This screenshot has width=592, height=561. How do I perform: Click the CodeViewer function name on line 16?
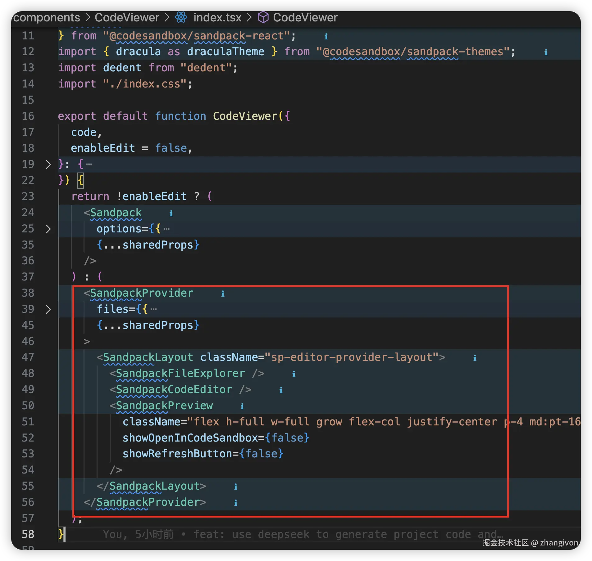point(245,116)
